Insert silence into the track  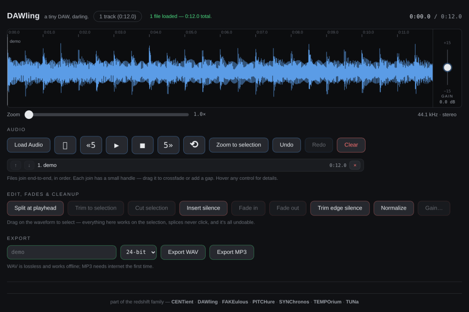pos(203,208)
